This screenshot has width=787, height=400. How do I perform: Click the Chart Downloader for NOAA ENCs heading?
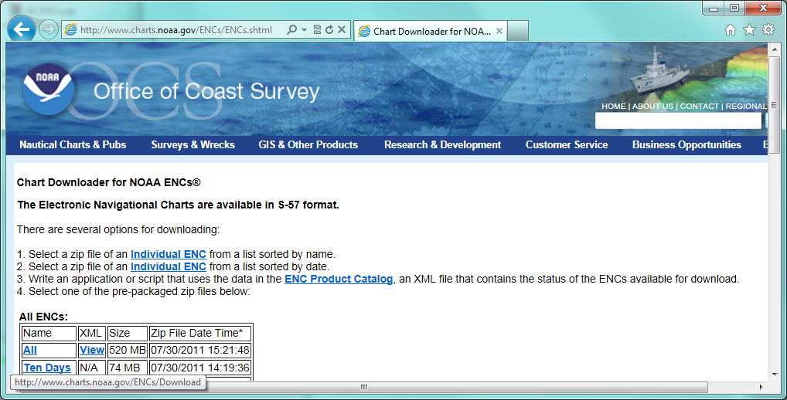click(109, 182)
